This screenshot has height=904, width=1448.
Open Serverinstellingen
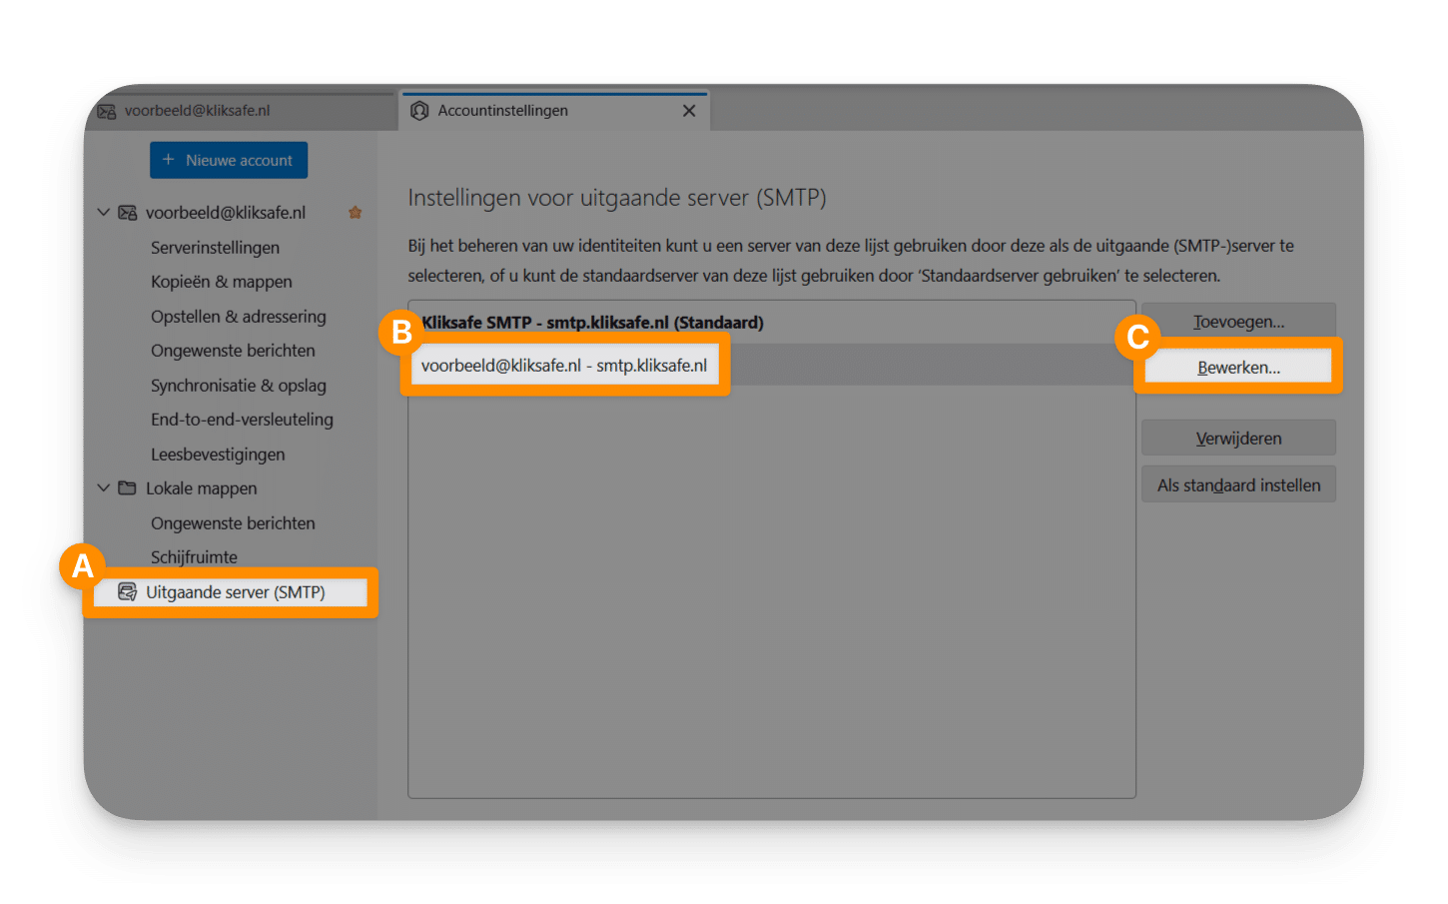click(x=215, y=248)
